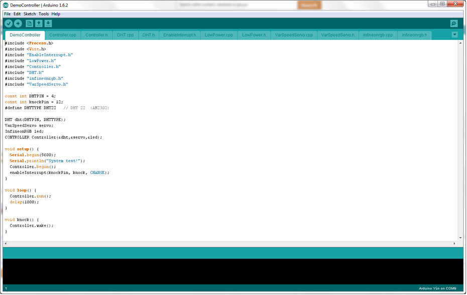467x295 pixels.
Task: Click the horizontal scroll-right arrow
Action: (x=454, y=243)
